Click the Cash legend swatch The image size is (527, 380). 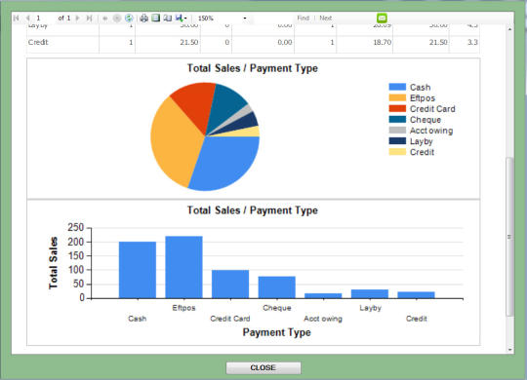(397, 87)
